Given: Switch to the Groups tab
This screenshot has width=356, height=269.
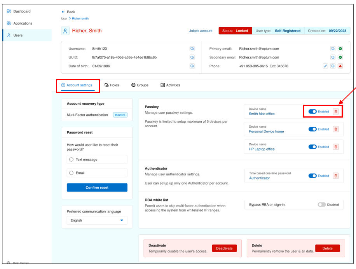Looking at the screenshot, I should pos(140,85).
